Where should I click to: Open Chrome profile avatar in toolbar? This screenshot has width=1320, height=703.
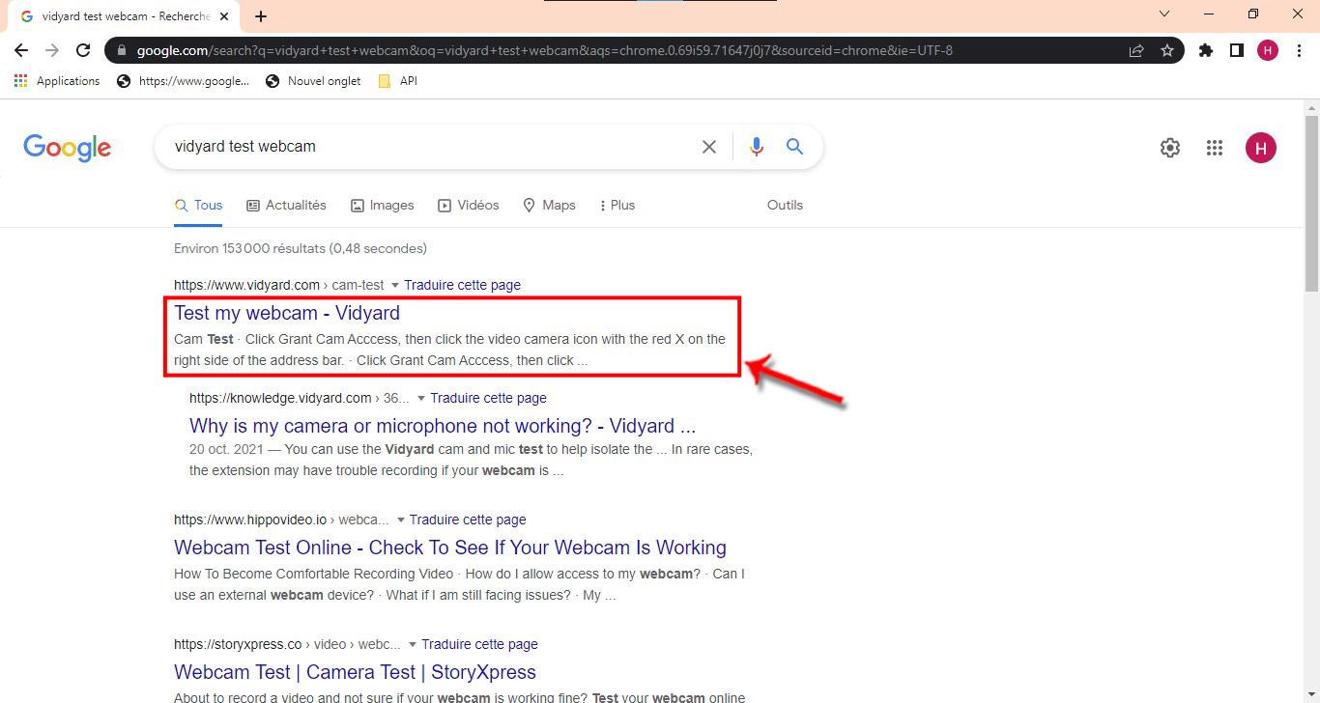coord(1268,50)
